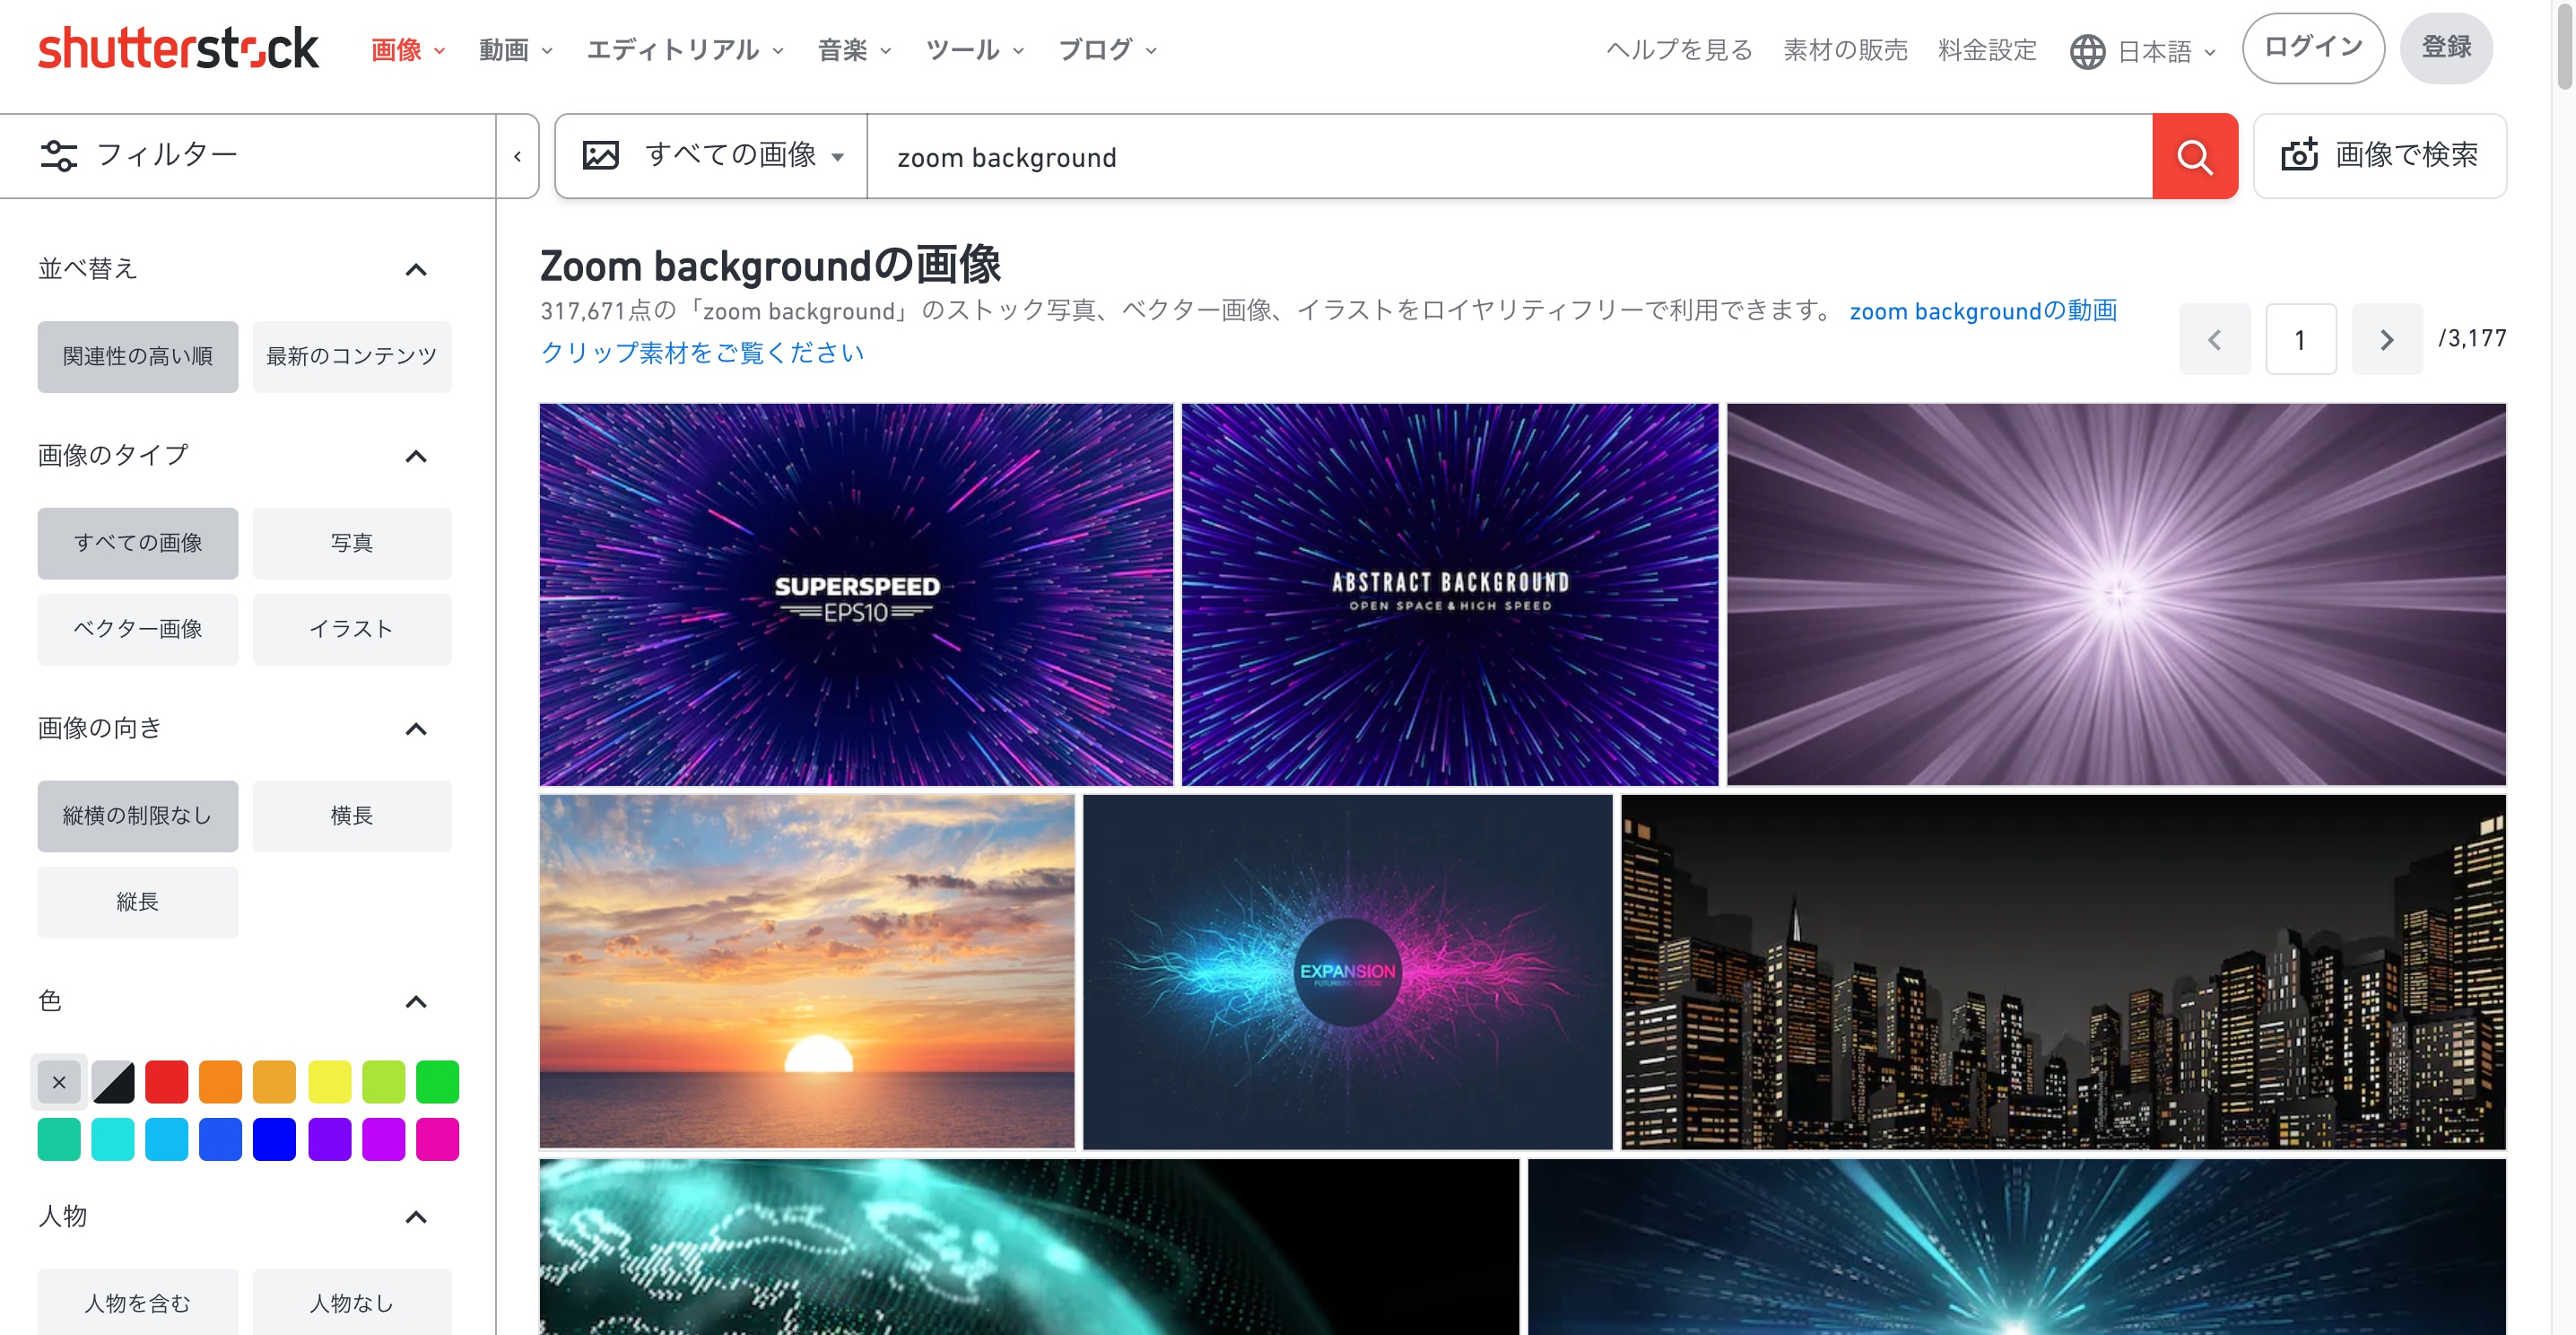Select the pink magenta color swatch
The width and height of the screenshot is (2576, 1335).
click(x=437, y=1139)
